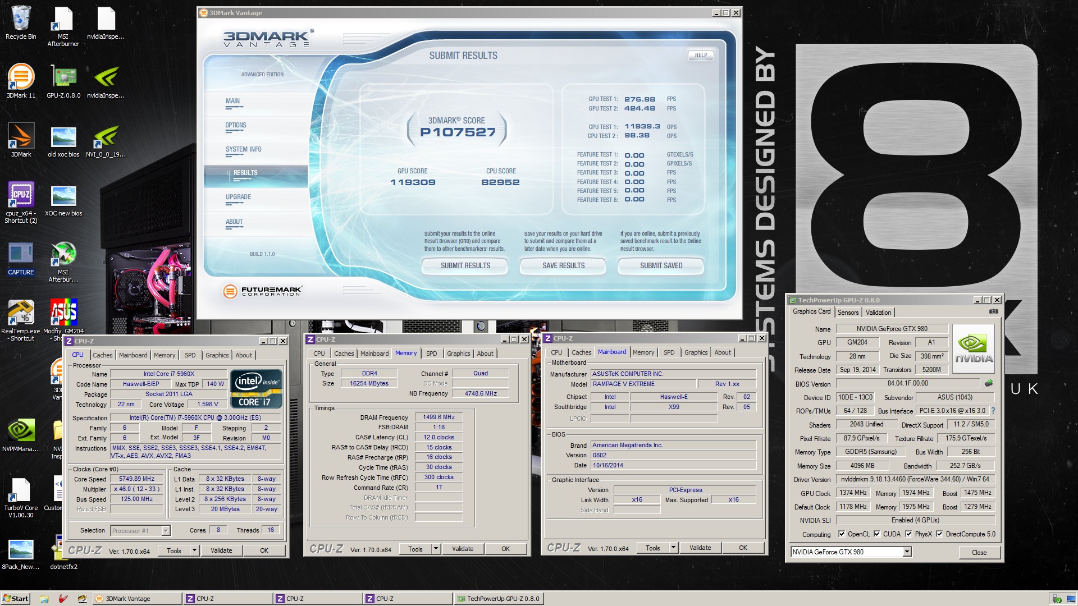Click the NVIDIA logo in GPU-Z
Screen dimensions: 1078x606
(974, 348)
